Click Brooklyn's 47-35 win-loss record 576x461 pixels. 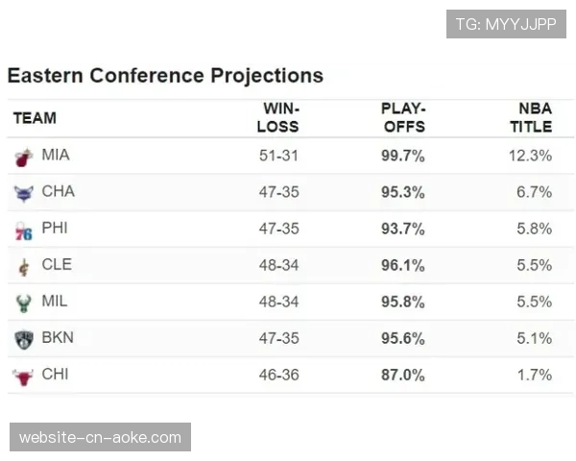[x=278, y=338]
